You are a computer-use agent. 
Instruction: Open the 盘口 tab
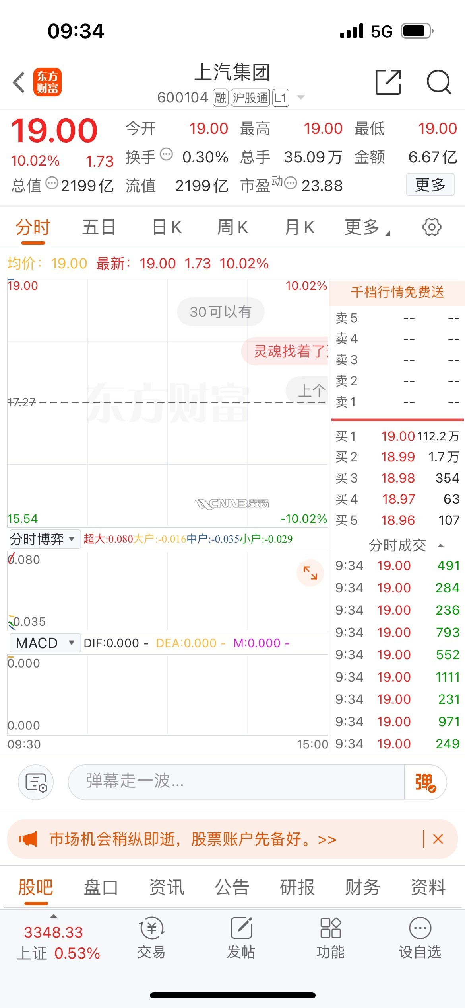click(x=101, y=887)
